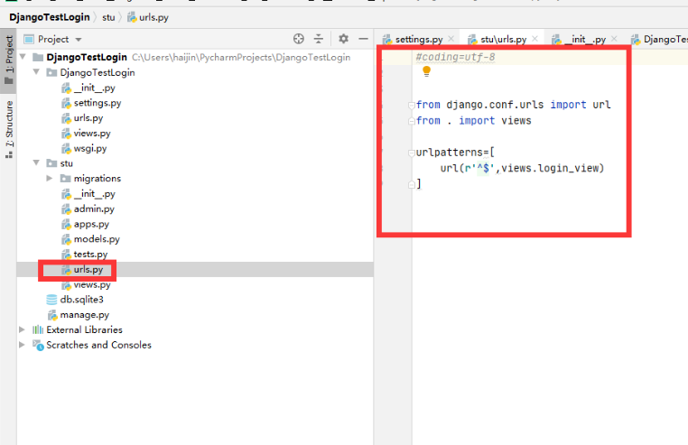This screenshot has height=445, width=688.
Task: Click urls.py in the breadcrumb path
Action: click(x=148, y=17)
